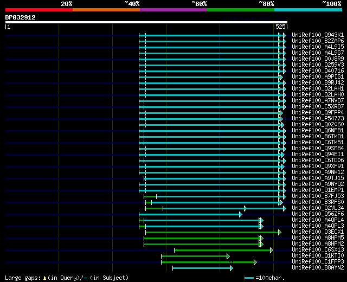Click the cyan alignment bar of Q56ZF6
The image size is (347, 282).
pyautogui.click(x=189, y=215)
